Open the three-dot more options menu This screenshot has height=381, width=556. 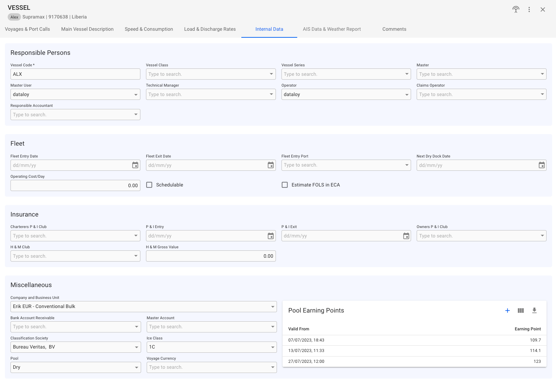(x=529, y=9)
